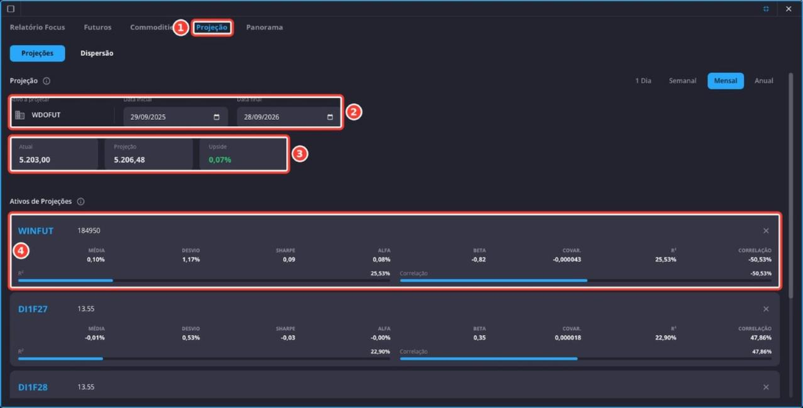The width and height of the screenshot is (803, 408).
Task: Click DI1F27 BETA value 0,35
Action: tap(480, 338)
